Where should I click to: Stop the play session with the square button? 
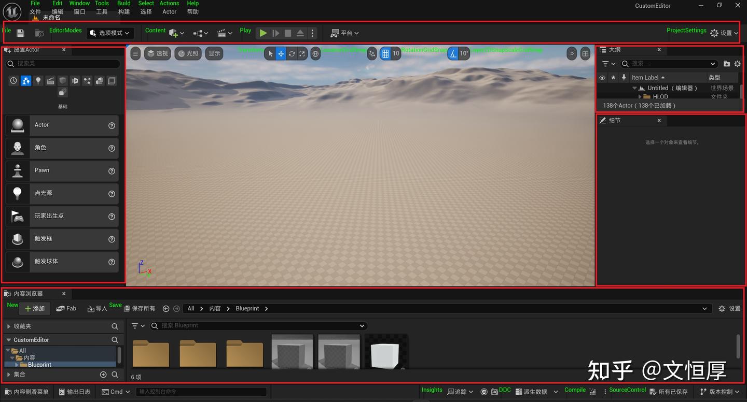[x=288, y=33]
